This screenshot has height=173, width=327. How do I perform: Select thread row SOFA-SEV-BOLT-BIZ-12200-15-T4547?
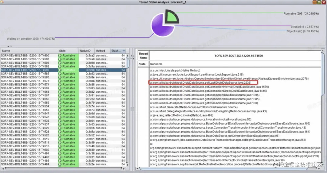pyautogui.click(x=63, y=114)
